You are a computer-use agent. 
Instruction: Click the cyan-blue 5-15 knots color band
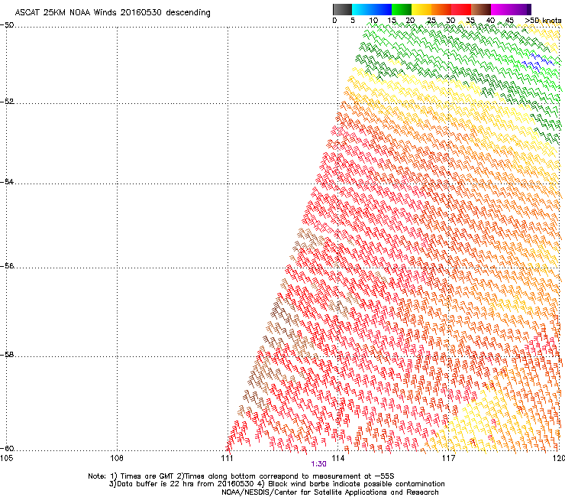372,10
